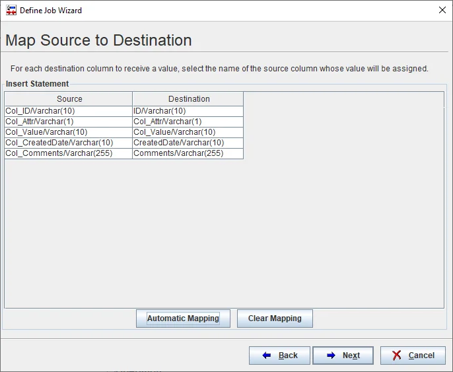Cancel the wizard with the Cancel button
Image resolution: width=453 pixels, height=372 pixels.
pyautogui.click(x=413, y=355)
